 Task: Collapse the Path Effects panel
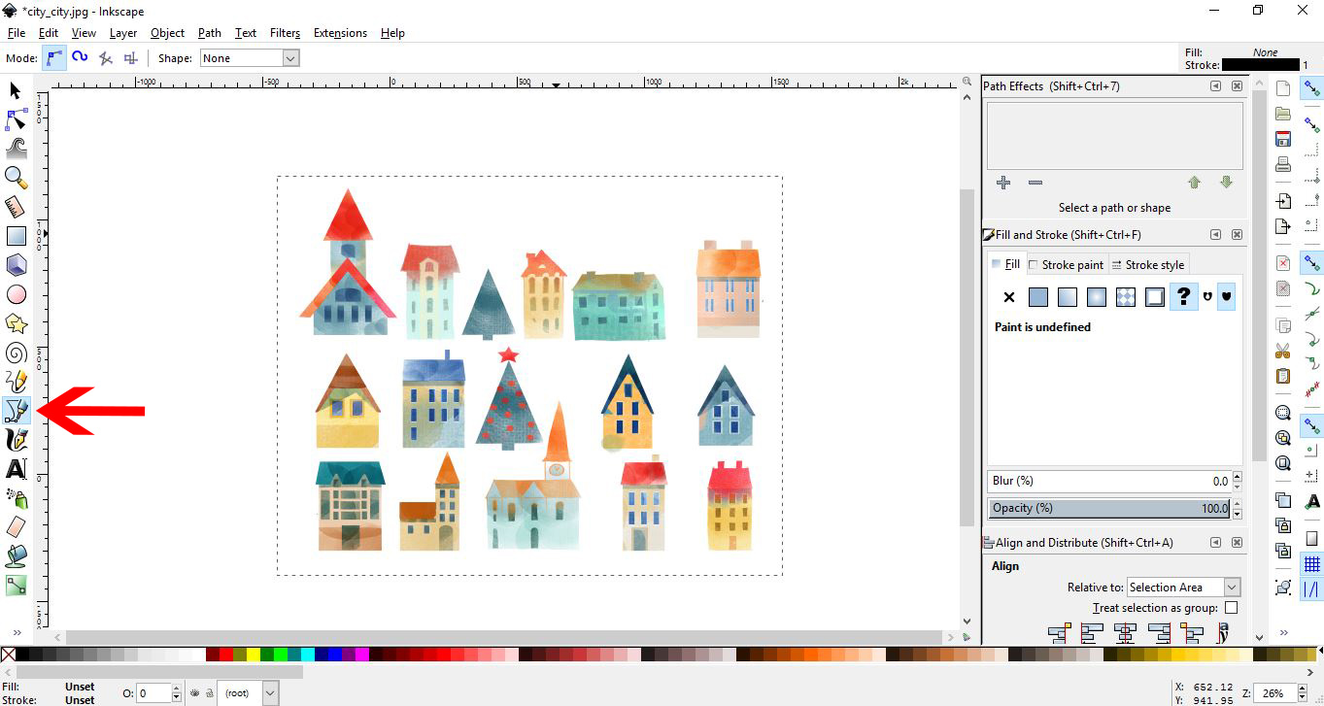1215,86
